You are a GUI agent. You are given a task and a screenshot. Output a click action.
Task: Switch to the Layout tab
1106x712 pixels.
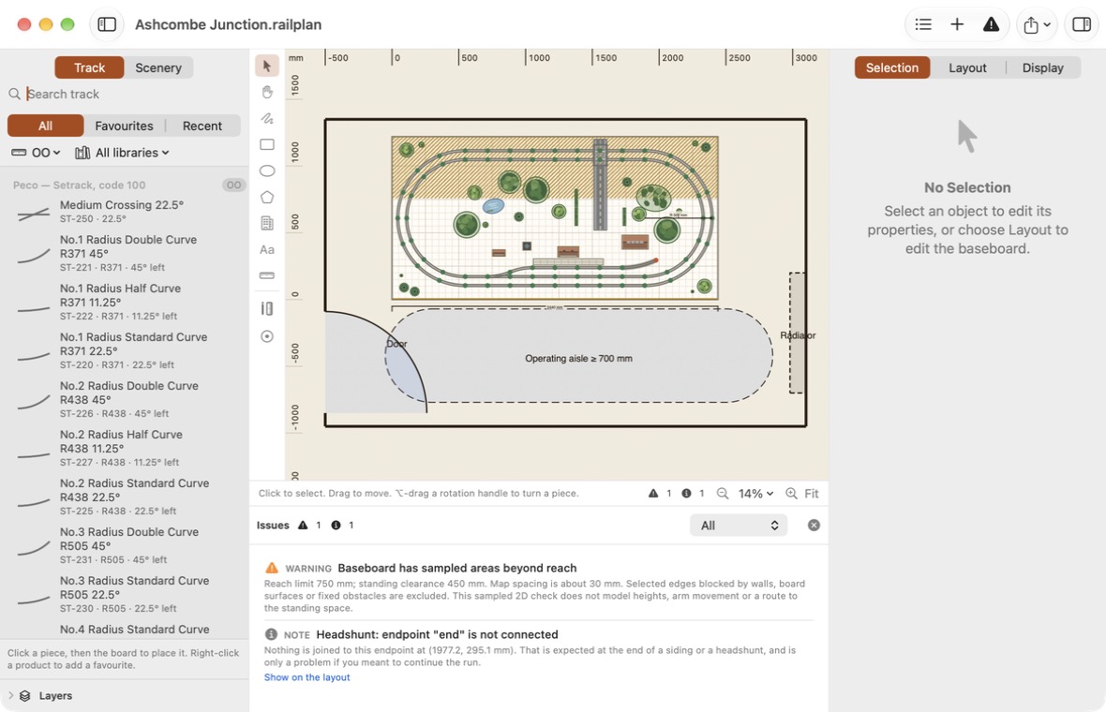pyautogui.click(x=967, y=67)
